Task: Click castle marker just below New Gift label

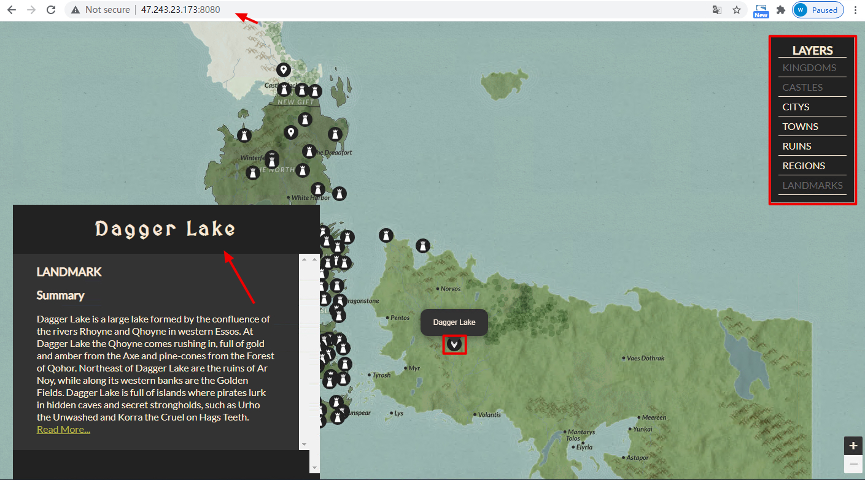Action: coord(305,120)
